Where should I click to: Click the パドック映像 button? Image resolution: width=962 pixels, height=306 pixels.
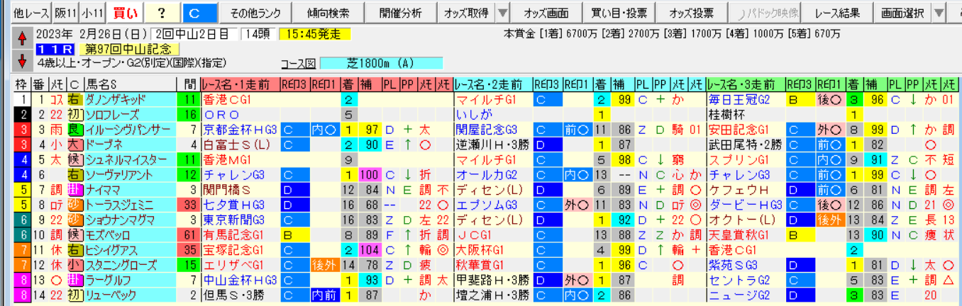pyautogui.click(x=765, y=13)
